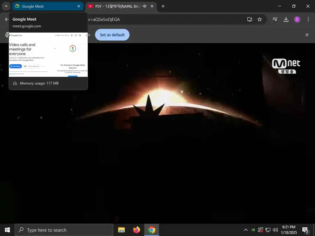Image resolution: width=315 pixels, height=236 pixels.
Task: Click the tray icon with red dot
Action: 261,230
